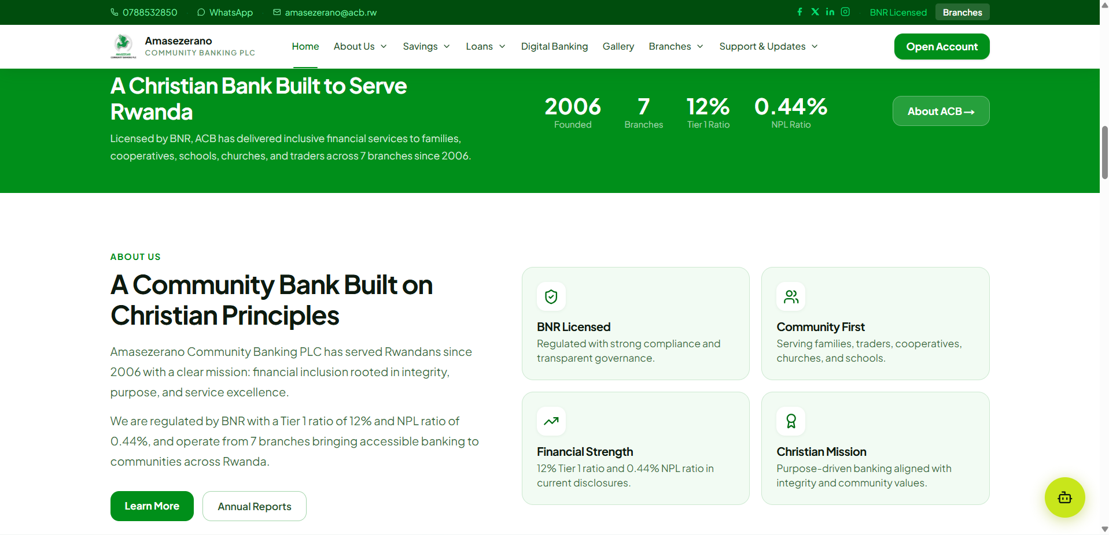Expand the Branches dropdown in the navigation bar
The height and width of the screenshot is (535, 1109).
pyautogui.click(x=676, y=46)
